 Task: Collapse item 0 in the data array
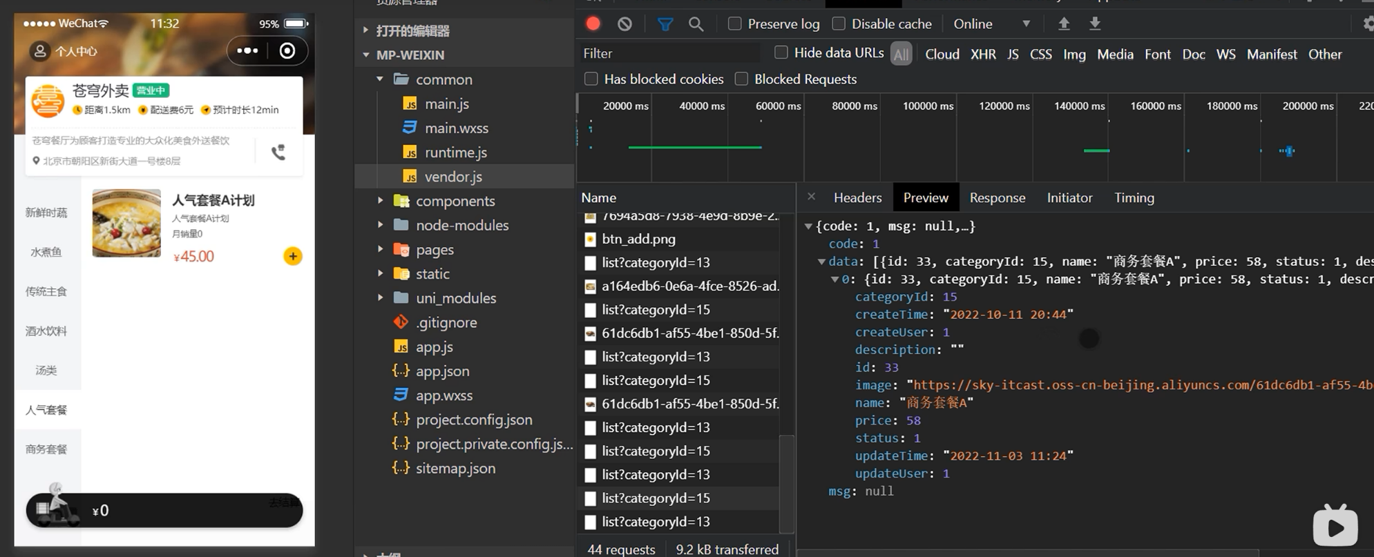point(834,280)
